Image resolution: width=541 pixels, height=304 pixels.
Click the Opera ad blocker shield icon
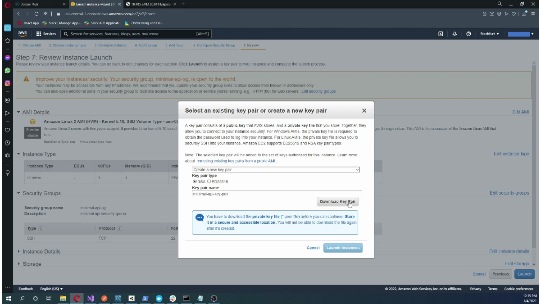click(499, 14)
